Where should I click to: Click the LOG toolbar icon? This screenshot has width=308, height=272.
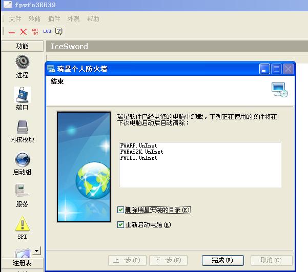(x=47, y=31)
